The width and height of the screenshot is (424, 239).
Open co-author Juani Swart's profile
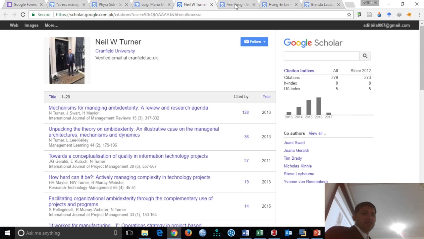[x=294, y=143]
